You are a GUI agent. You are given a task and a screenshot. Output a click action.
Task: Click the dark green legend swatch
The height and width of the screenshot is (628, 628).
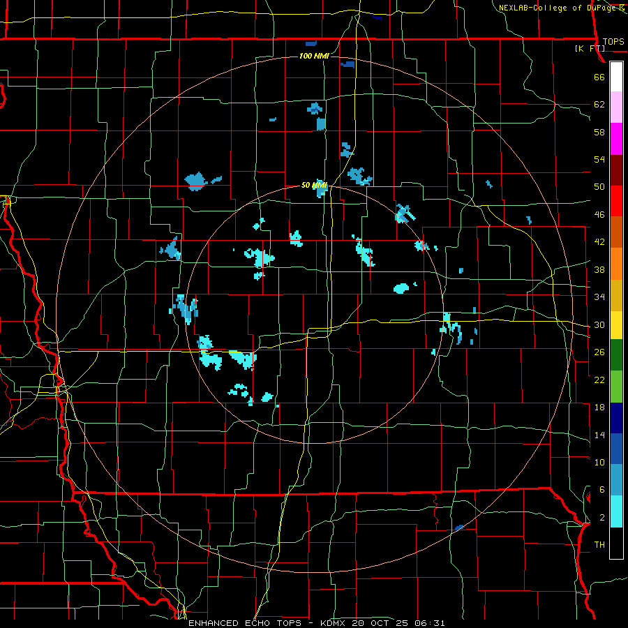pyautogui.click(x=616, y=355)
